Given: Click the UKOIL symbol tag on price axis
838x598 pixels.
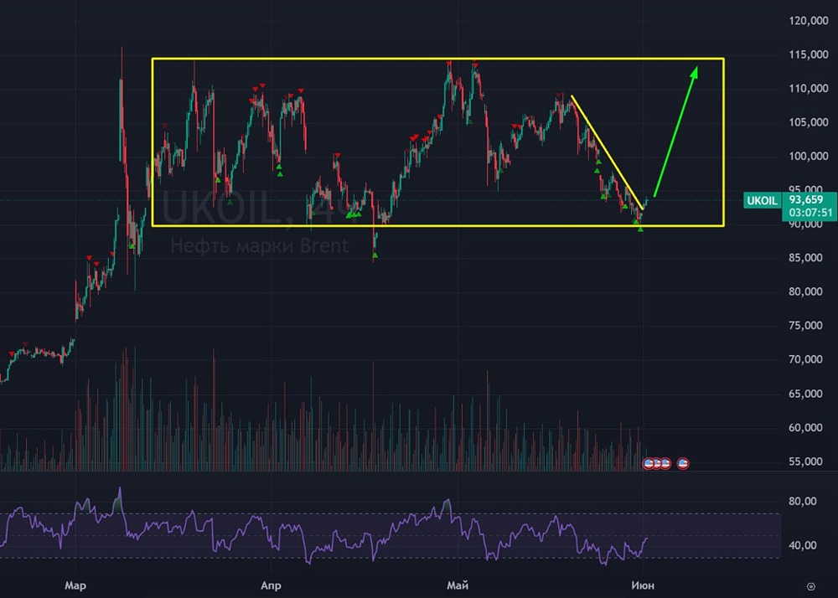Looking at the screenshot, I should pyautogui.click(x=762, y=201).
